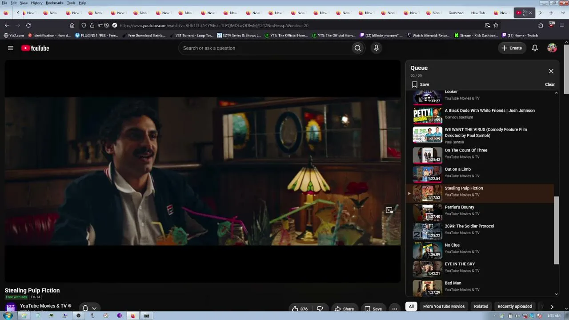Screen dimensions: 569x320
Task: Open the History menu
Action: 36,3
